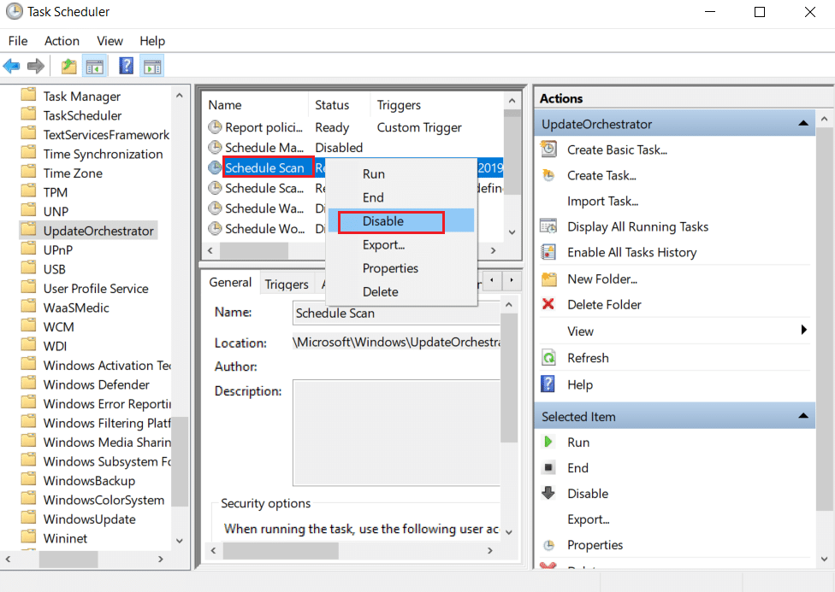The image size is (835, 592).
Task: Click Import Task... action
Action: click(602, 201)
